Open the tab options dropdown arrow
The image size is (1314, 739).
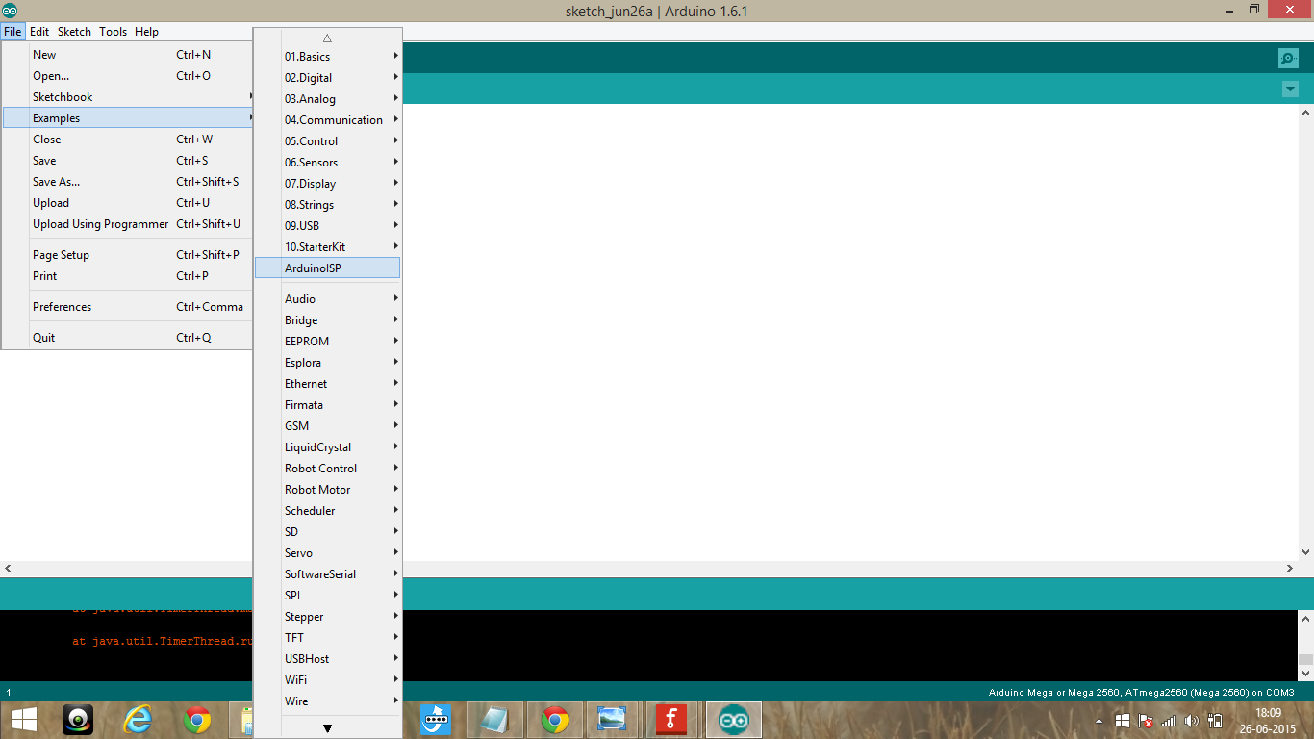1290,89
